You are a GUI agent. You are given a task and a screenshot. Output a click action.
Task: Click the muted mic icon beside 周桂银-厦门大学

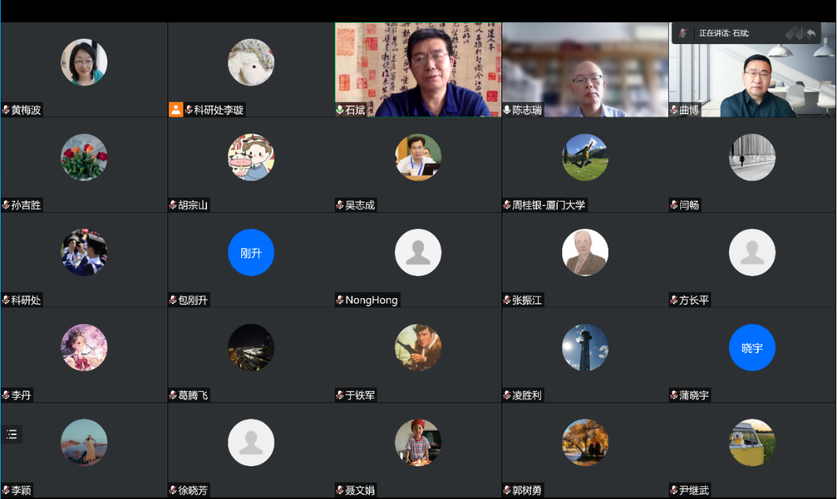pyautogui.click(x=507, y=205)
